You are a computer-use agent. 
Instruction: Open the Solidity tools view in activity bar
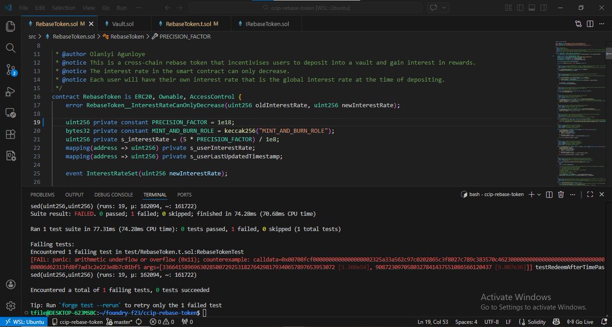(11, 156)
